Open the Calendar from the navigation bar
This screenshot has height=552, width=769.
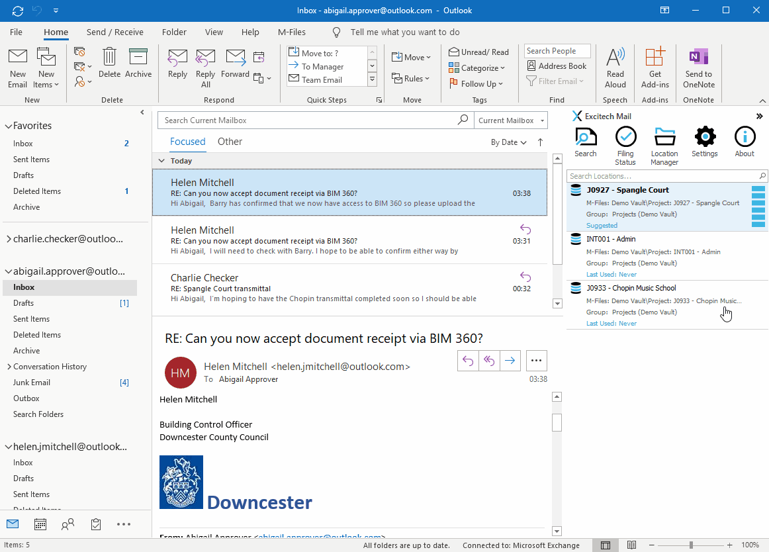coord(40,524)
